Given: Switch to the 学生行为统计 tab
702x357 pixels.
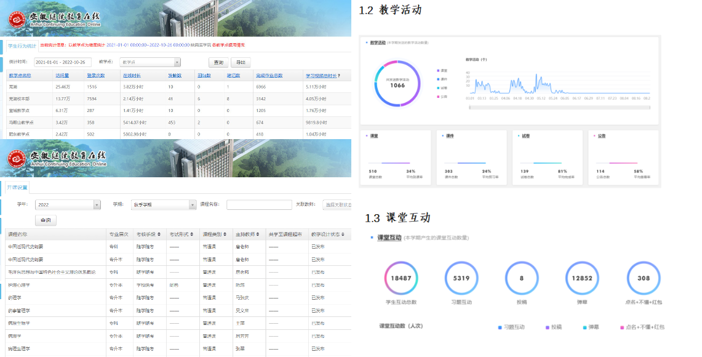Looking at the screenshot, I should coord(22,45).
